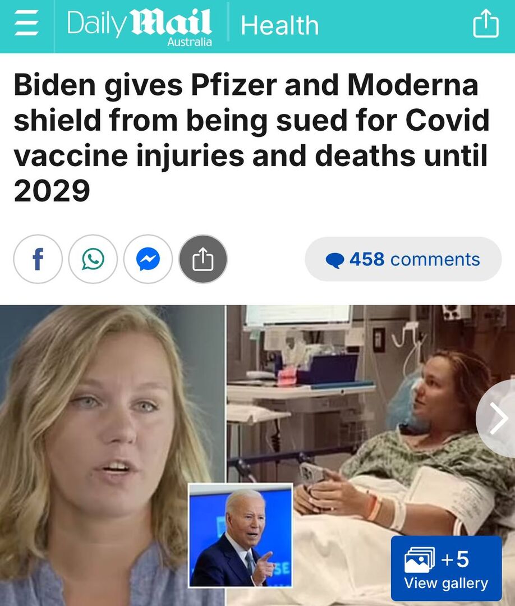The image size is (515, 606).
Task: Advance to next image with arrow
Action: pos(498,419)
